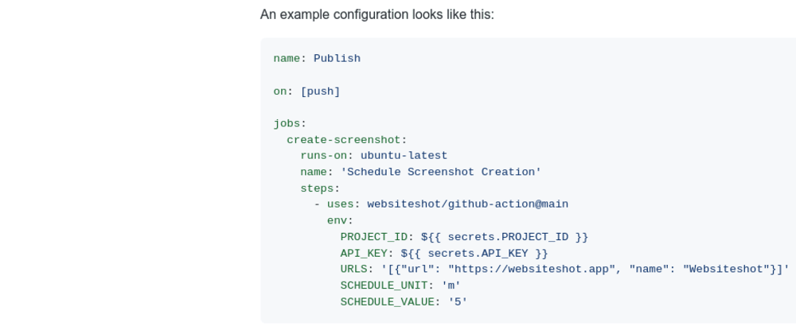The height and width of the screenshot is (334, 796).
Task: Click the 'ubuntu-latest' value
Action: coord(404,156)
